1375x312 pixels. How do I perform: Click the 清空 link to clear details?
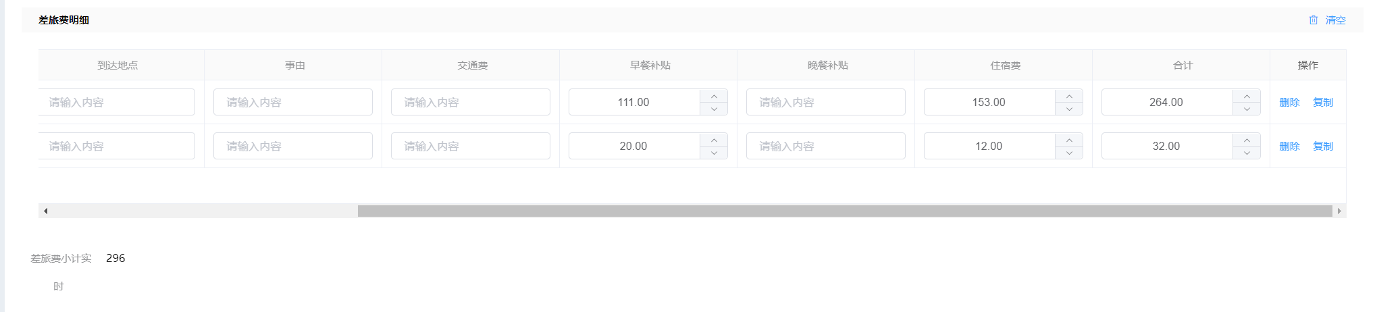(1335, 20)
